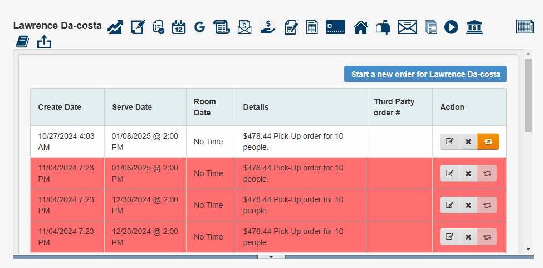The width and height of the screenshot is (543, 268).
Task: Click serve date 01/06/2025 @ 2:00 PM
Action: click(145, 173)
